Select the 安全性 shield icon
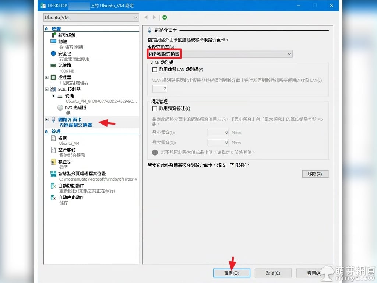Screen dimensions: 377x283 (x=53, y=53)
